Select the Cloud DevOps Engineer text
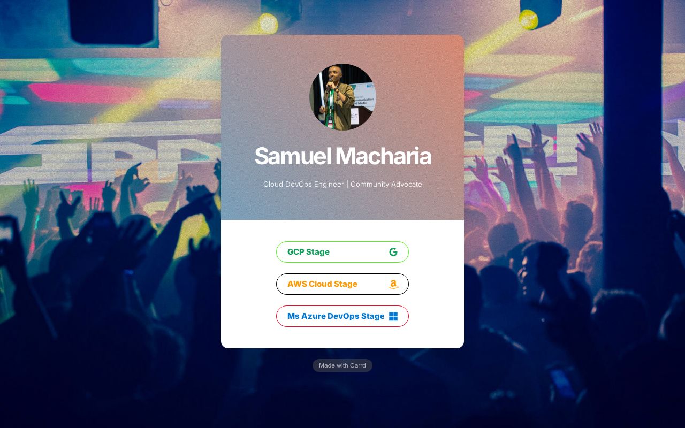This screenshot has height=428, width=685. 303,184
